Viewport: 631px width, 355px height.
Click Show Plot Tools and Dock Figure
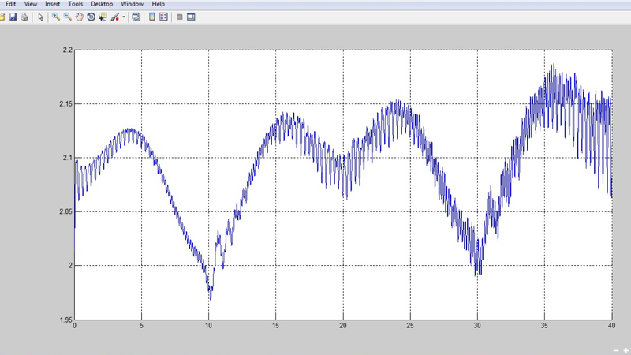[191, 17]
